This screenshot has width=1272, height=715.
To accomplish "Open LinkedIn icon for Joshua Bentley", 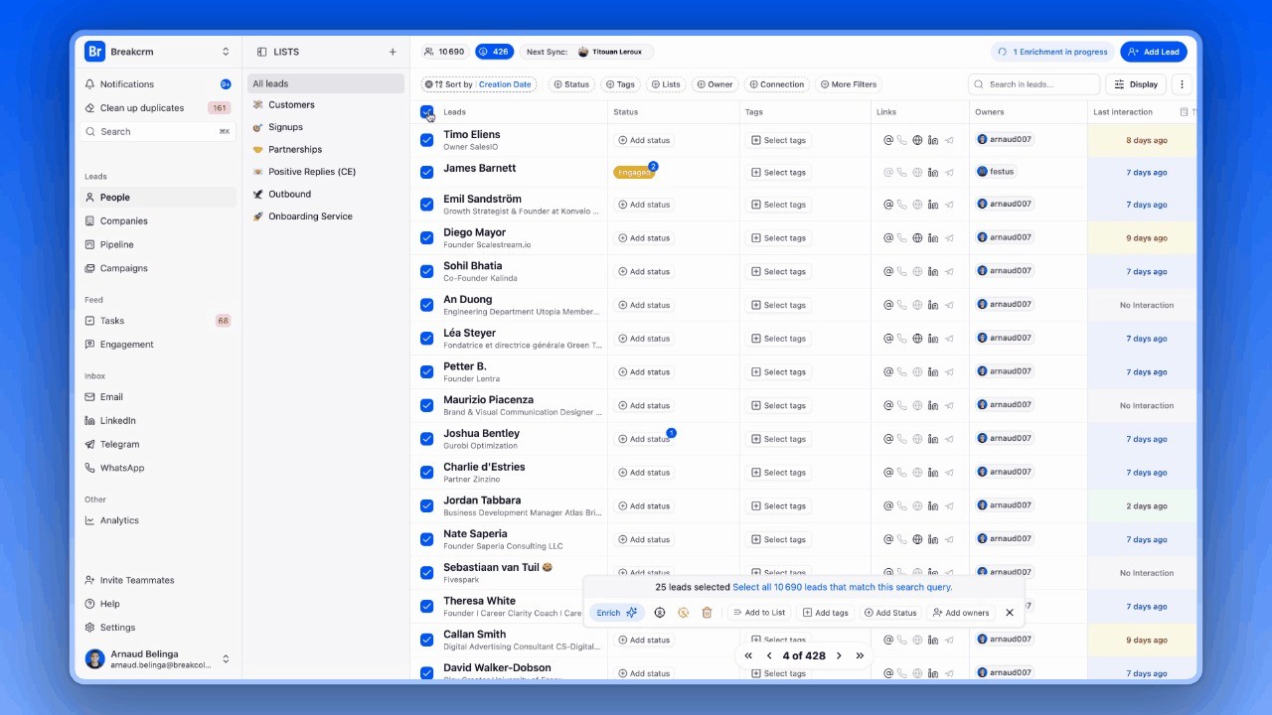I will tap(932, 439).
